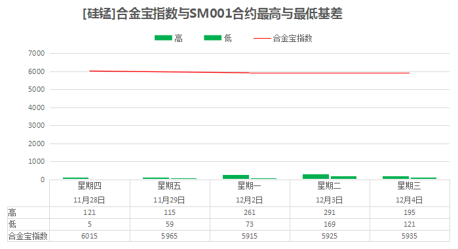Click the chart title about SM001 basis
The height and width of the screenshot is (249, 458).
point(212,14)
